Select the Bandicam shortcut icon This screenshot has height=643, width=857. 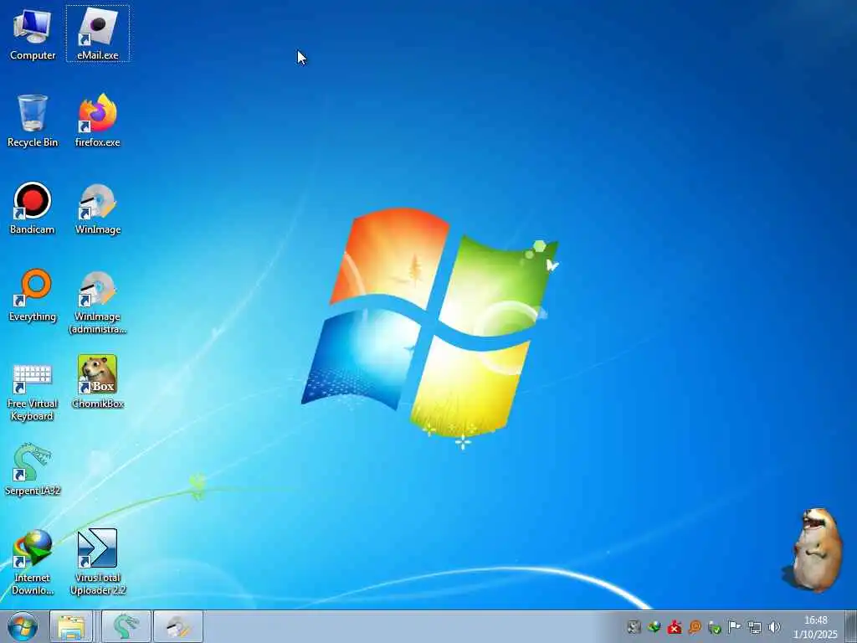tap(33, 208)
